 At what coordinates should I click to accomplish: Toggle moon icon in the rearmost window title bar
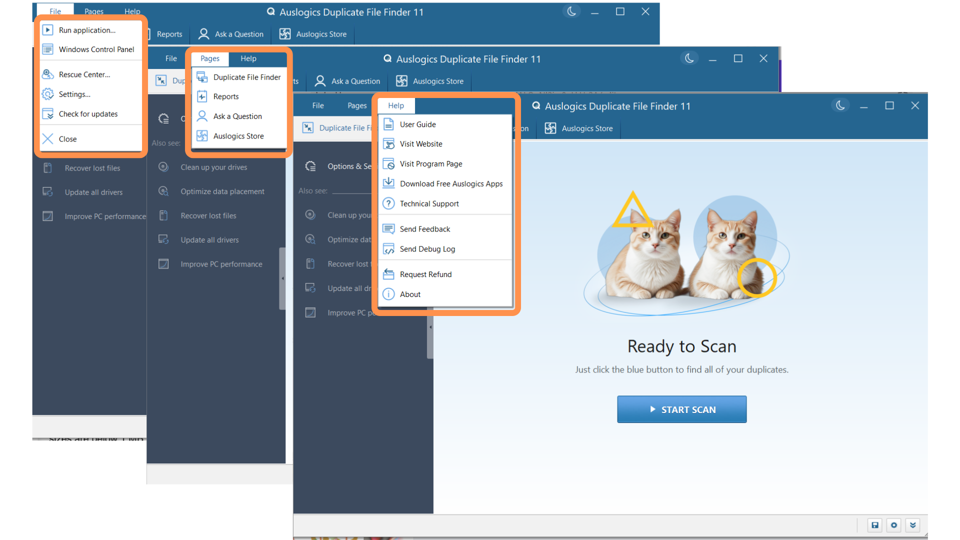click(571, 11)
